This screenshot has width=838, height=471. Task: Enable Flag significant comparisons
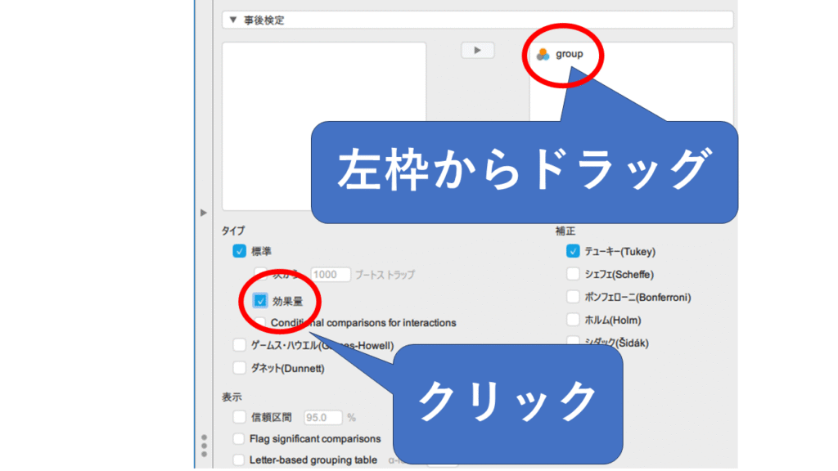click(239, 439)
